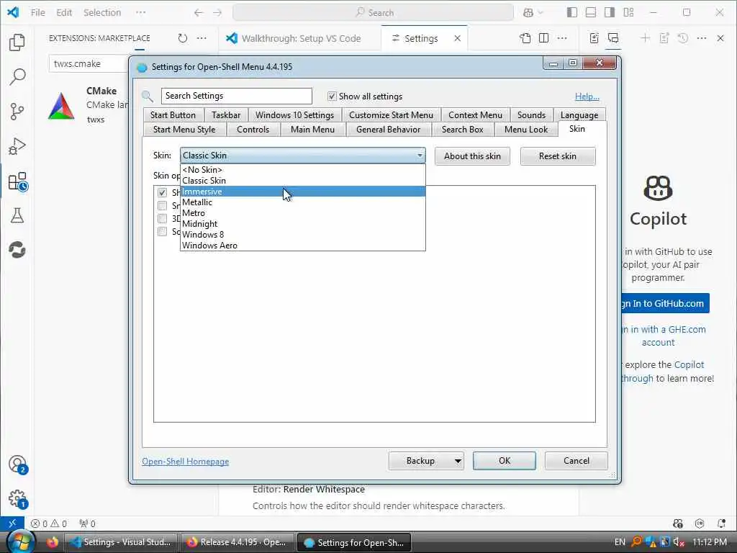The height and width of the screenshot is (553, 737).
Task: Open the Language tab
Action: [x=579, y=115]
